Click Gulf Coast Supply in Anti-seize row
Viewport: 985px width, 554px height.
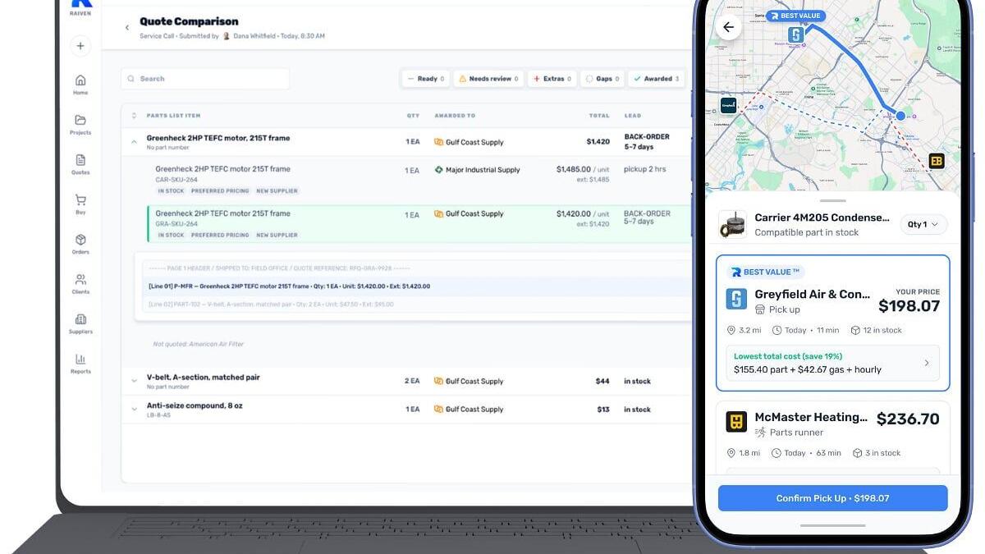(469, 409)
